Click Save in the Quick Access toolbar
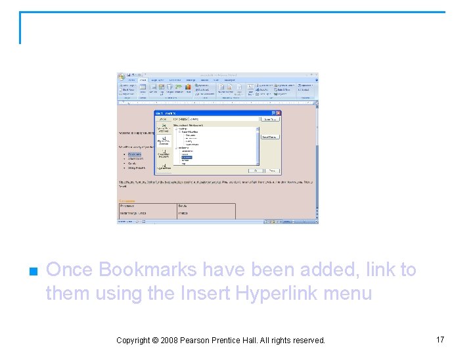 [x=129, y=75]
